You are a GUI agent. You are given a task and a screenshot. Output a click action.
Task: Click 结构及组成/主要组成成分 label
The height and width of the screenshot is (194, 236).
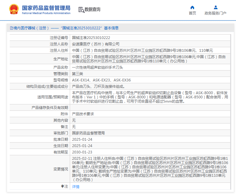(47, 86)
